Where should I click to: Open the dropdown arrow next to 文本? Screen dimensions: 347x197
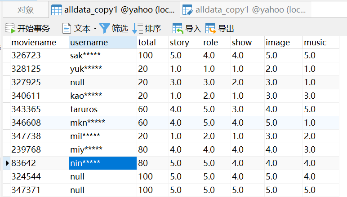tap(95, 28)
